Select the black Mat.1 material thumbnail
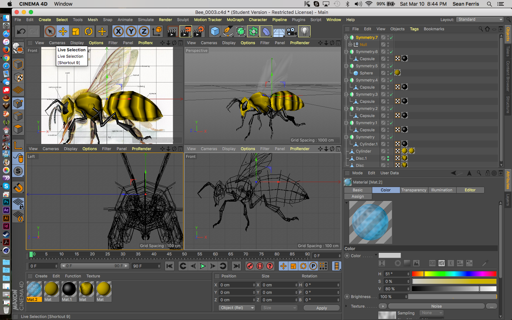Viewport: 512px width, 320px height. pos(69,289)
